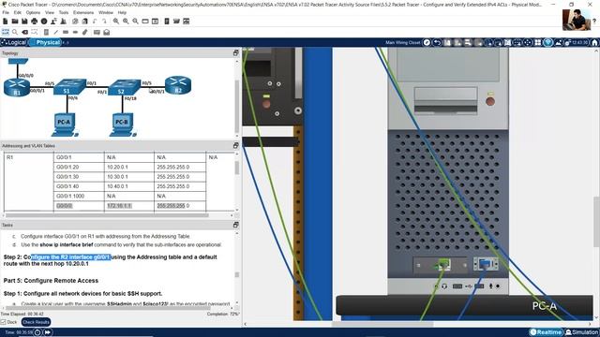
Task: Open the Tools menu
Action: [x=64, y=12]
